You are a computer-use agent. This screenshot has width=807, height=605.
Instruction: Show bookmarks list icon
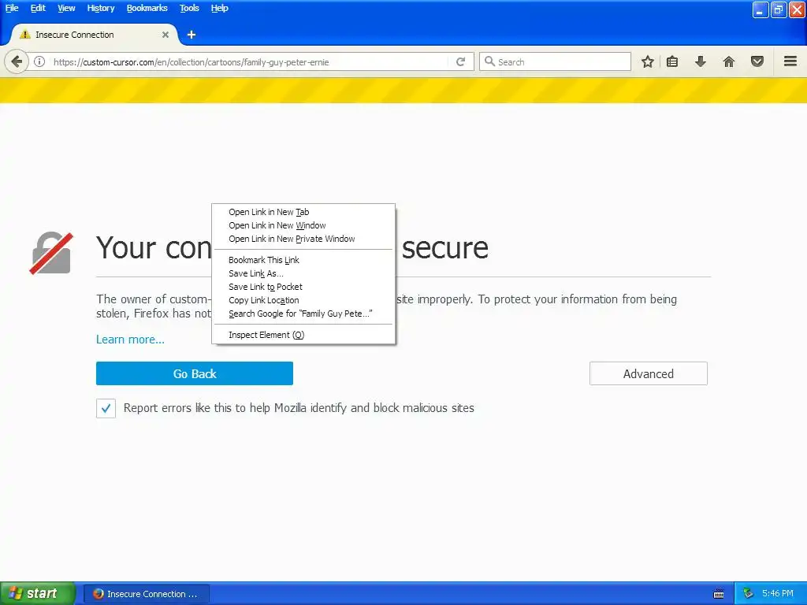pos(672,61)
